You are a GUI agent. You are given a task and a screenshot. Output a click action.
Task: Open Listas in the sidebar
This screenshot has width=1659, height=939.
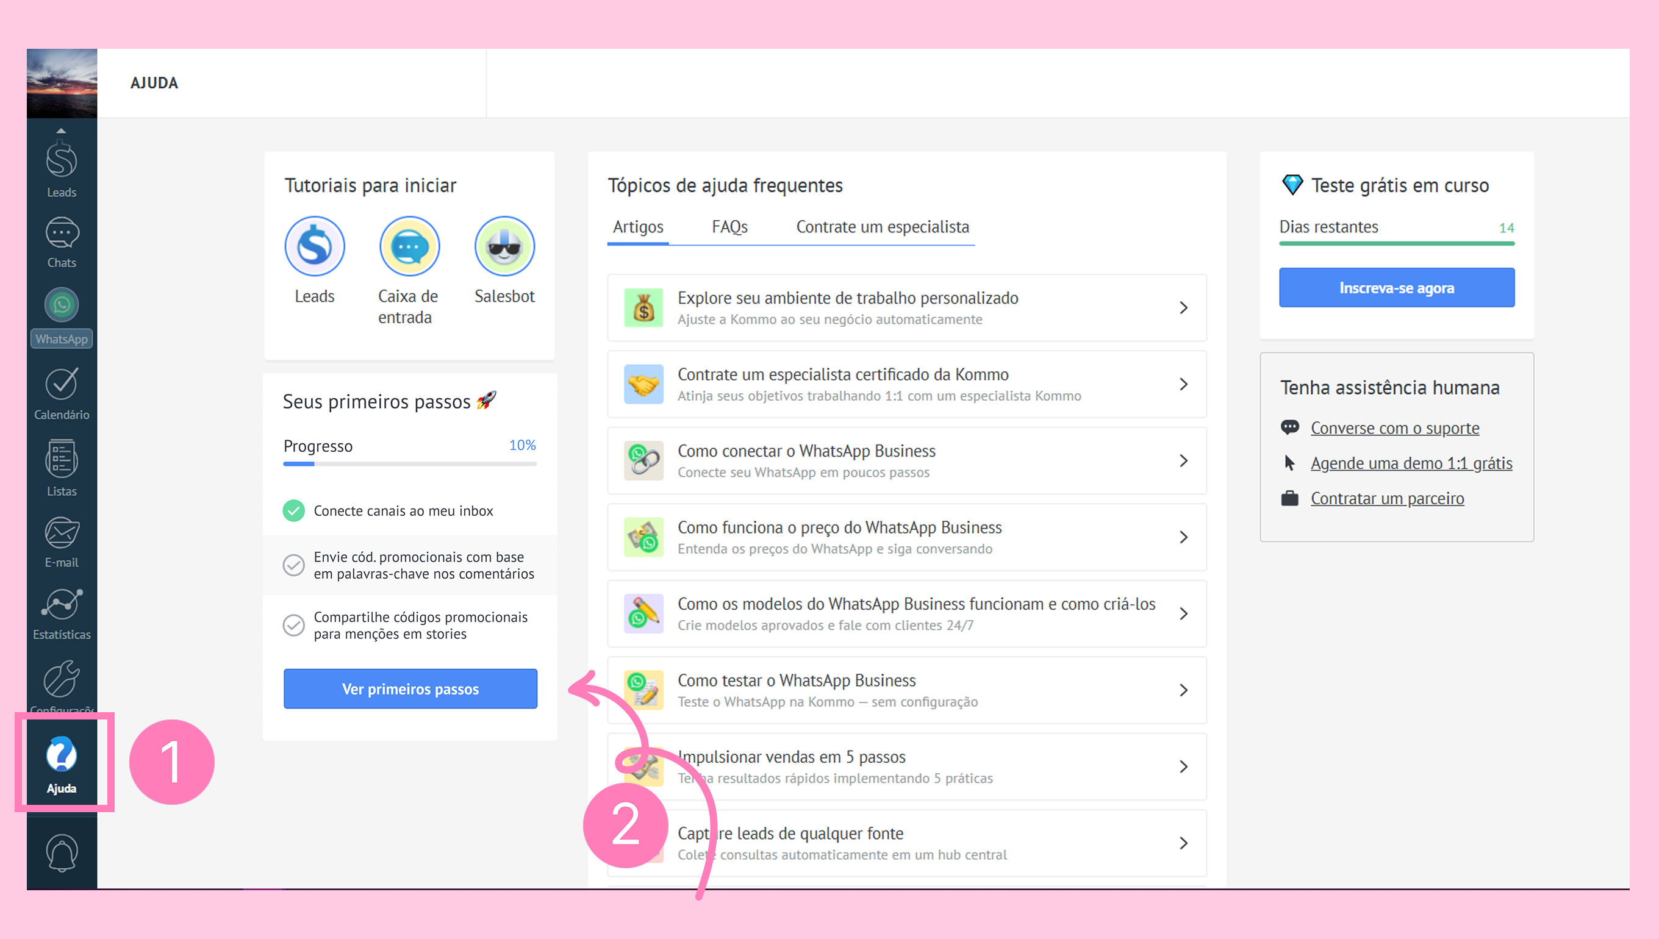(x=61, y=468)
